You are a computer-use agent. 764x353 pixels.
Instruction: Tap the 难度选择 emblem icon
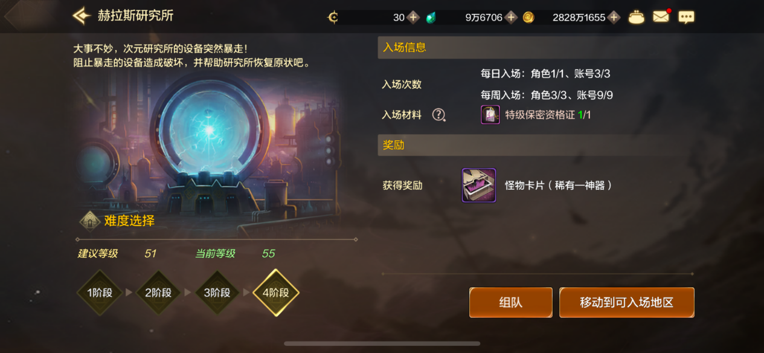coord(90,221)
